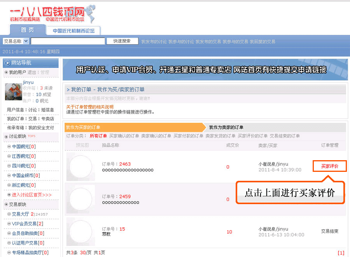This screenshot has height=257, width=350.
Task: Expand the 讨论版块 section
Action: 6,136
